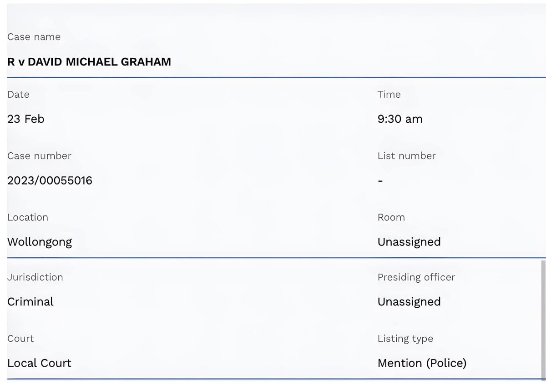Click the Jurisdiction label

[x=35, y=277]
